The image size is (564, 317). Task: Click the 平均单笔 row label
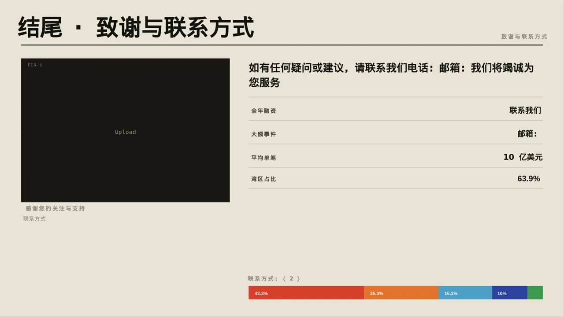click(263, 158)
